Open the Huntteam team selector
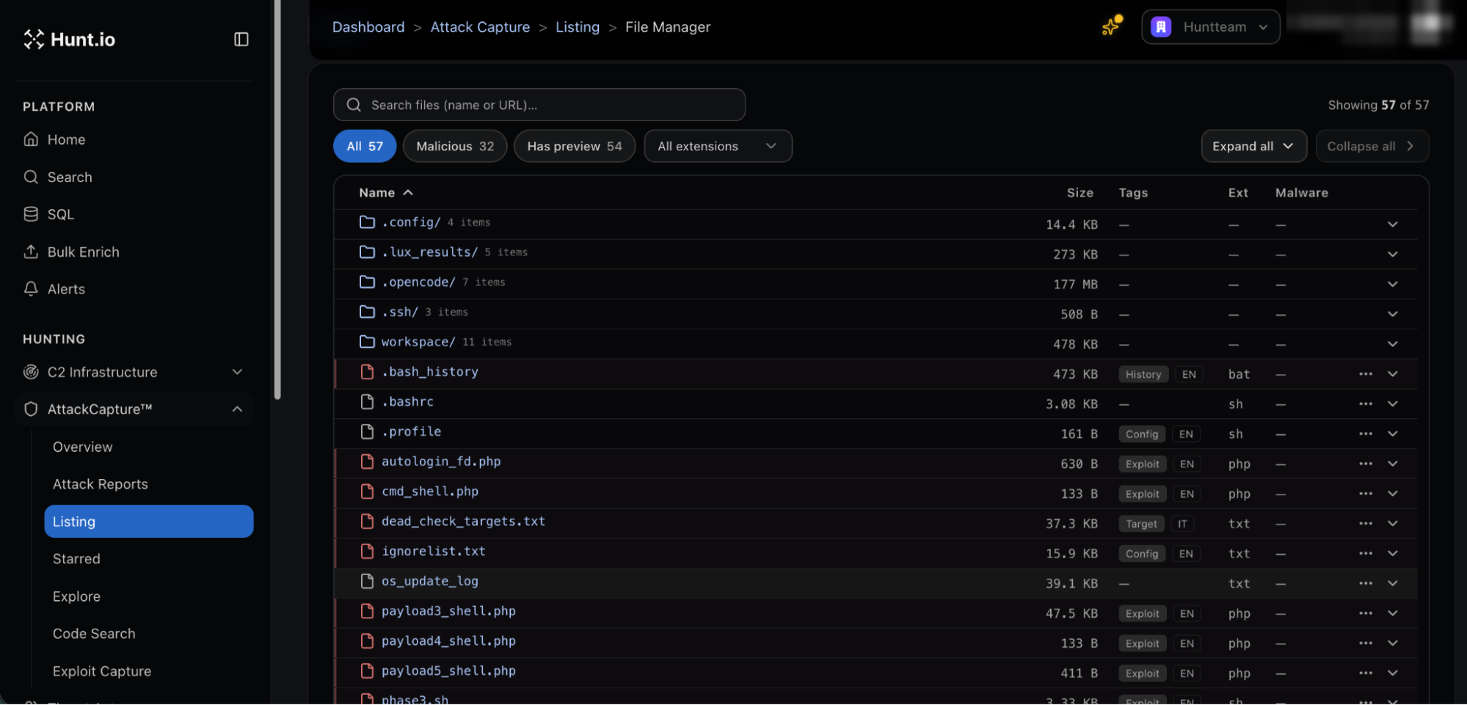This screenshot has height=705, width=1467. tap(1211, 27)
